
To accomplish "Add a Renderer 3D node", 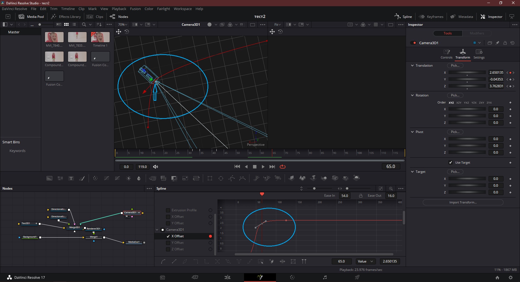I will tap(357, 178).
